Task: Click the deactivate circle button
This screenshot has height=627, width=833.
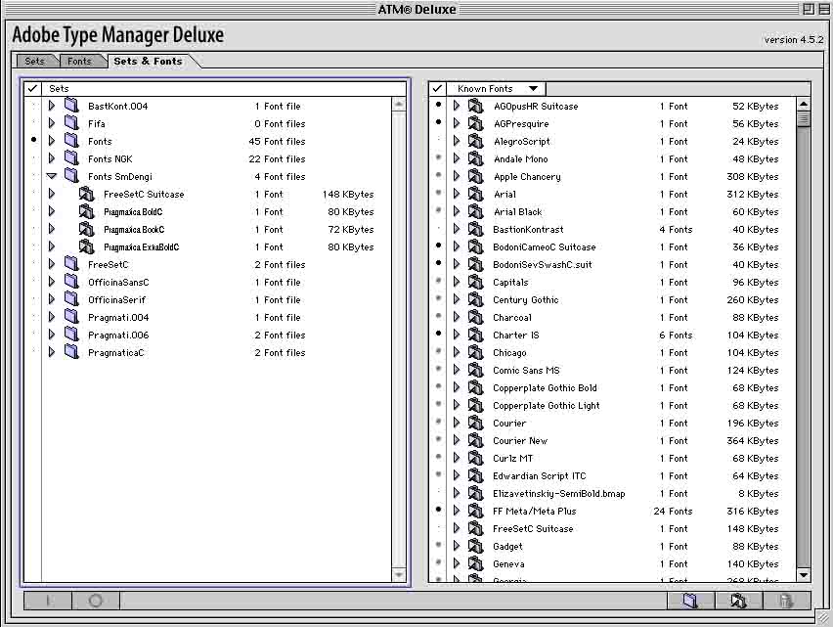Action: [x=96, y=601]
